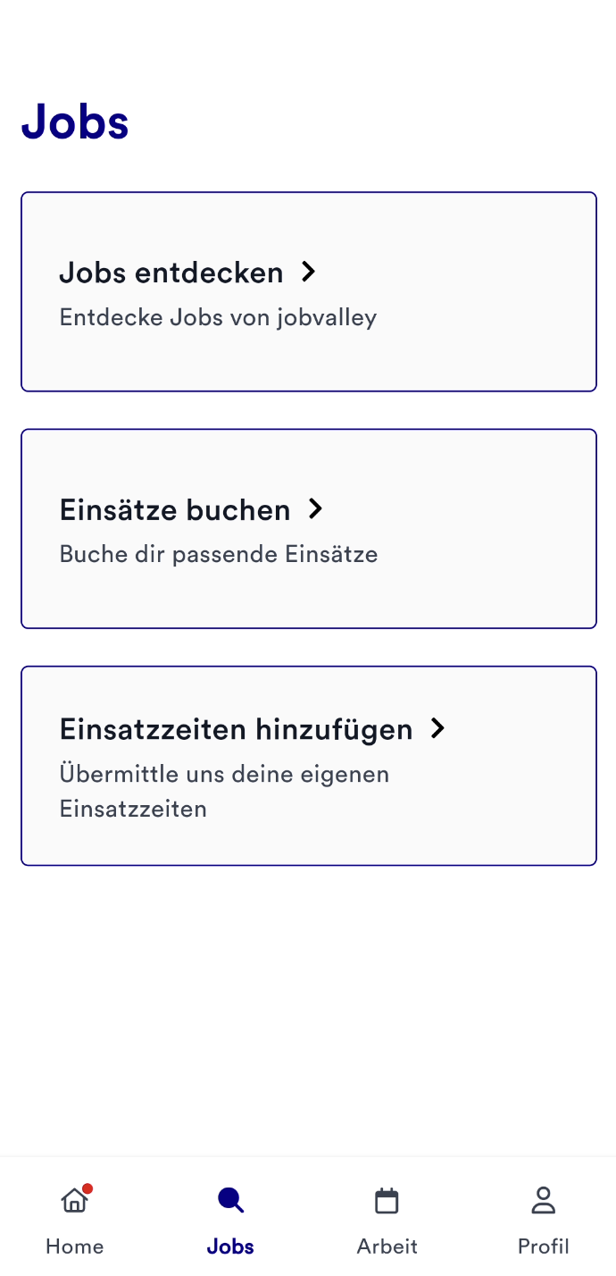
Task: Open the Profil tab label
Action: click(543, 1246)
